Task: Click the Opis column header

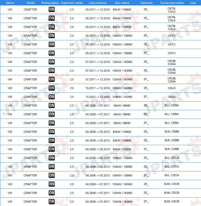Action: pyautogui.click(x=193, y=3)
